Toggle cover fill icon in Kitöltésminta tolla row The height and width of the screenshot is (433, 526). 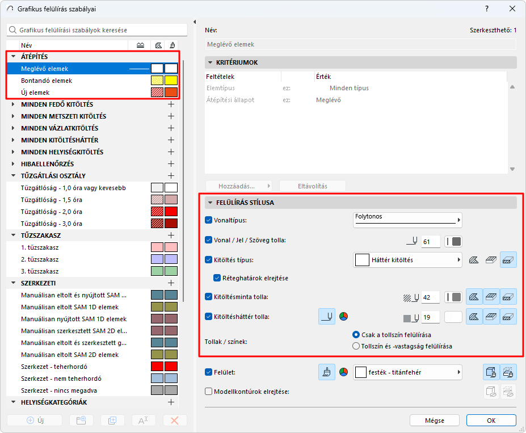[x=491, y=297]
